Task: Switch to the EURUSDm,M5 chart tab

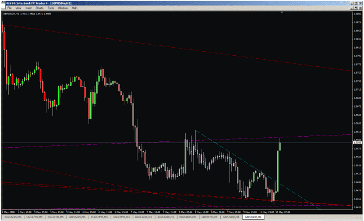Action: click(x=13, y=217)
